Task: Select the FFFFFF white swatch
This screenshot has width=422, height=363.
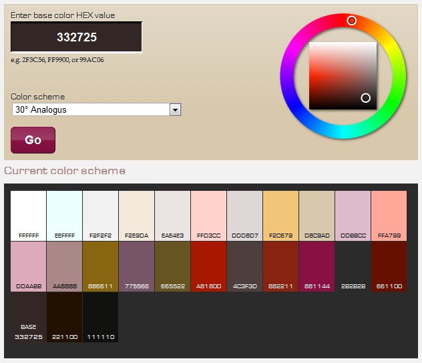Action: [x=29, y=216]
